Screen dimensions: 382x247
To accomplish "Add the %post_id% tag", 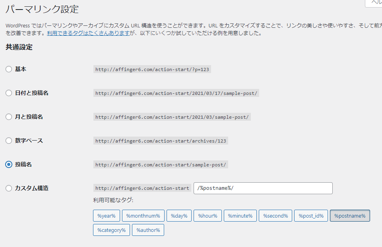I will click(311, 216).
